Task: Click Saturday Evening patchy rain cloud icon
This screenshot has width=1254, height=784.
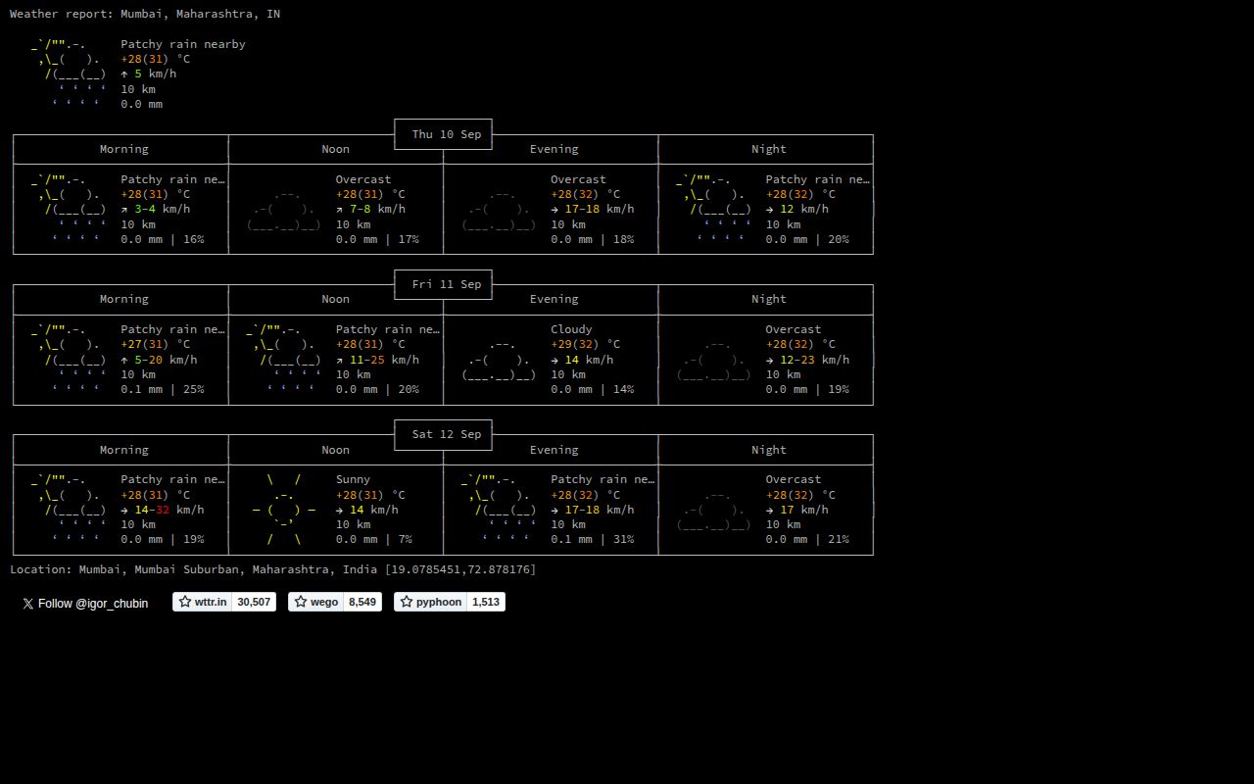Action: (499, 509)
